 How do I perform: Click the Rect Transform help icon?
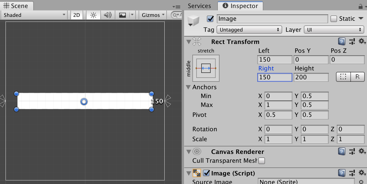click(342, 41)
